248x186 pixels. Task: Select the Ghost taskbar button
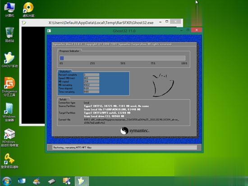click(82, 181)
